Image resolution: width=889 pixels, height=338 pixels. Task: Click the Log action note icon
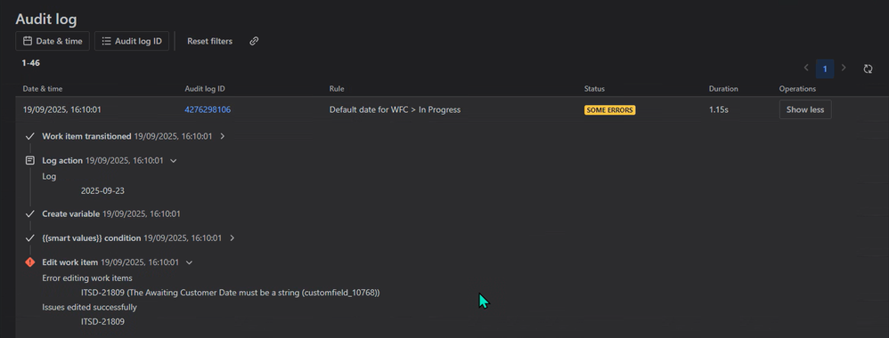point(30,161)
